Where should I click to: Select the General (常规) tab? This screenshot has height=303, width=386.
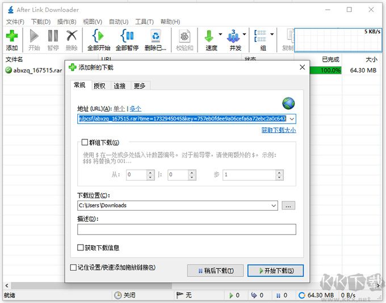(x=80, y=85)
